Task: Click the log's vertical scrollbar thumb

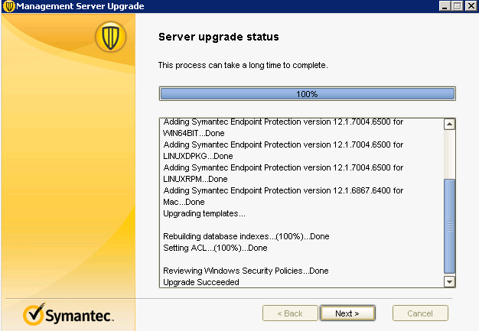Action: tap(449, 226)
